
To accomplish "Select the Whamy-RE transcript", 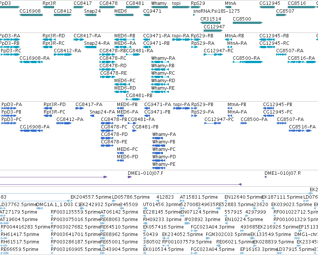I will [160, 92].
